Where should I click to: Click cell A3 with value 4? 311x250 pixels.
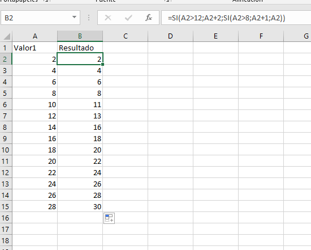(35, 70)
